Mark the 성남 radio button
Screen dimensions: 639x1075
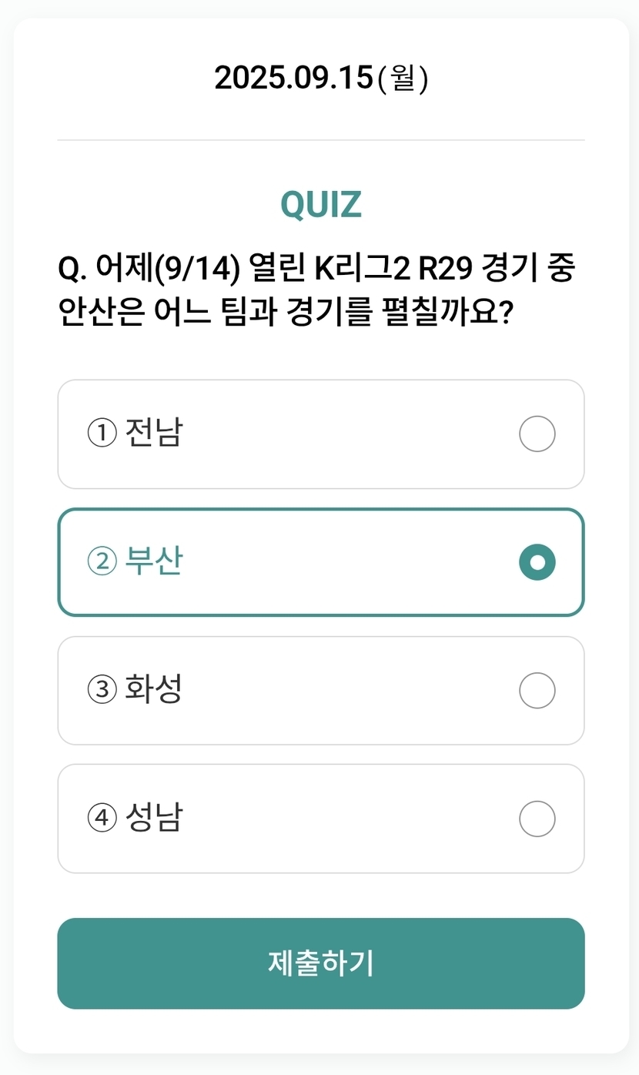click(537, 819)
